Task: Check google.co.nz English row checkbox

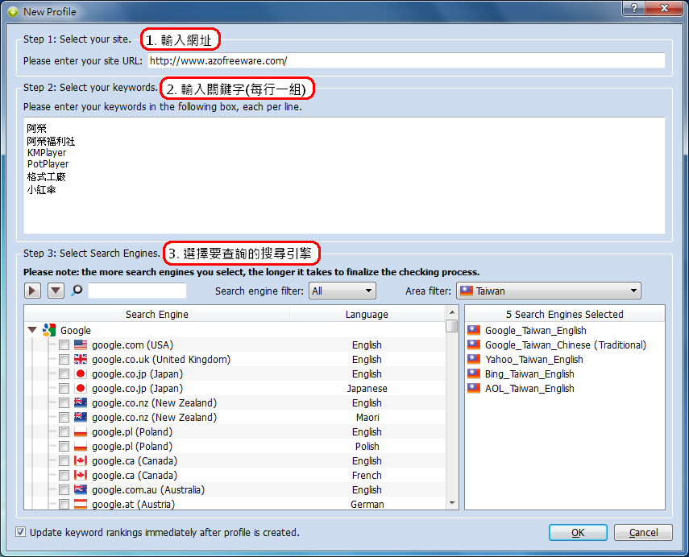Action: tap(64, 403)
